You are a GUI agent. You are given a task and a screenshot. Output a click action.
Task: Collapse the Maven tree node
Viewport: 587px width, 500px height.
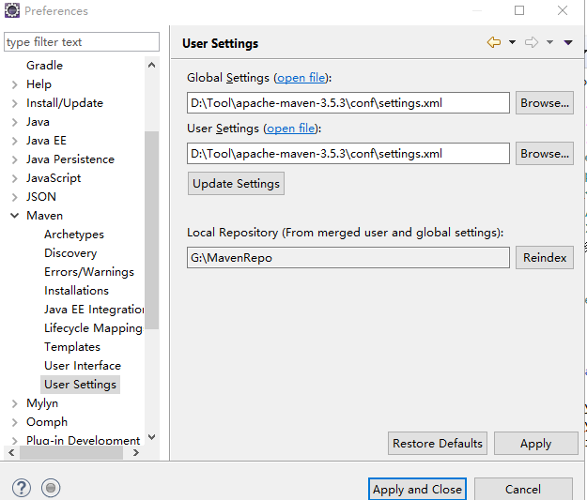coord(15,216)
